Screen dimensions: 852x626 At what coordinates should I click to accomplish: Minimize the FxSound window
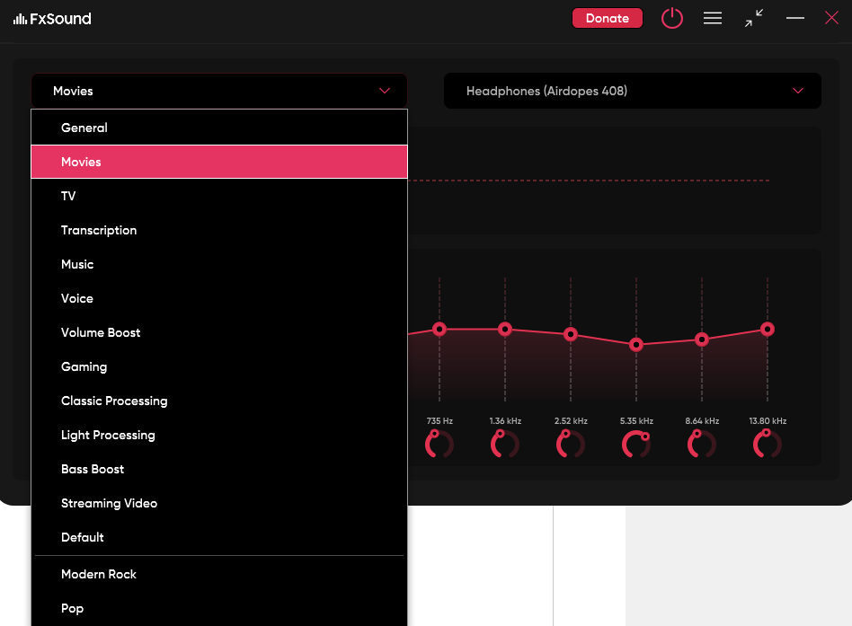tap(795, 19)
